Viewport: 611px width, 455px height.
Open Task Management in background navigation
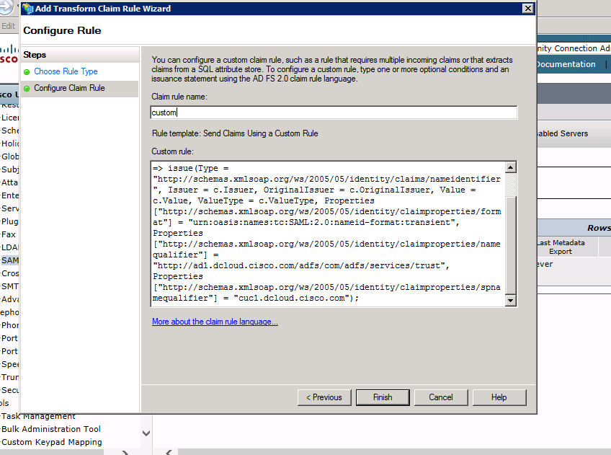tap(38, 416)
